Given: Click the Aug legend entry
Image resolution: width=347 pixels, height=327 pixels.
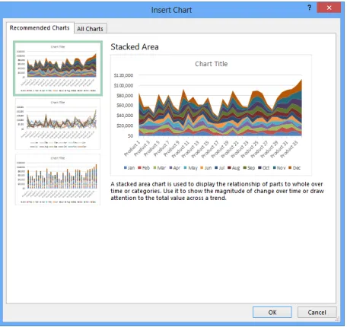Looking at the screenshot, I should (234, 168).
